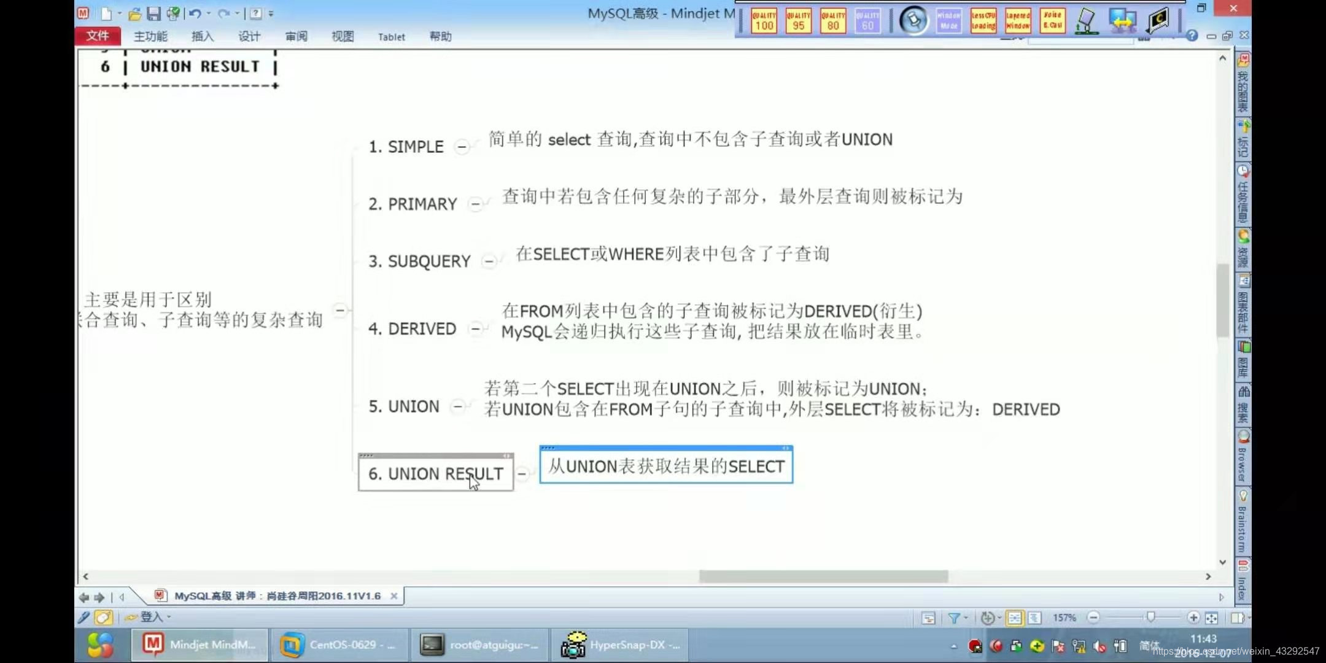The height and width of the screenshot is (663, 1326).
Task: Open the 帮助 ribbon tab
Action: click(x=441, y=36)
